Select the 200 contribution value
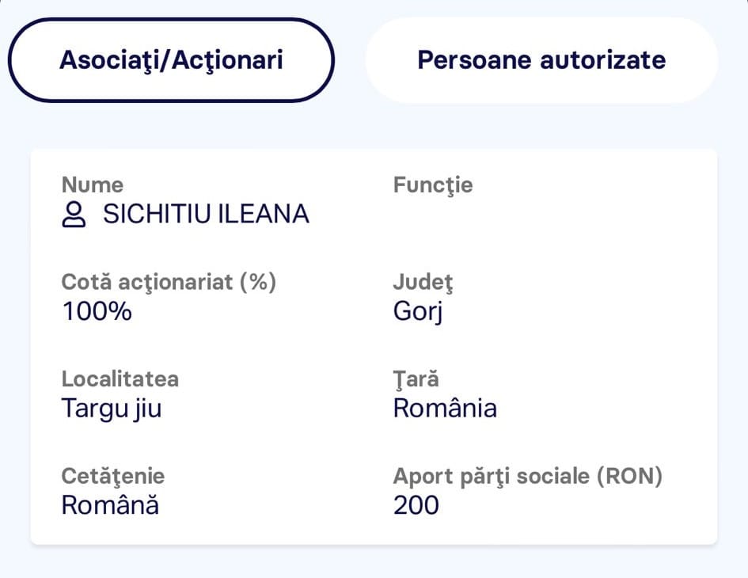748x578 pixels. 416,505
